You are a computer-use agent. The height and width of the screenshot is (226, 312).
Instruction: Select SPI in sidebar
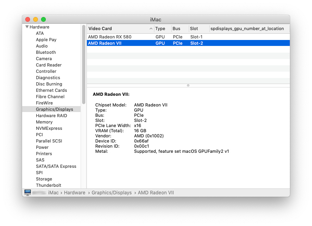click(x=39, y=173)
